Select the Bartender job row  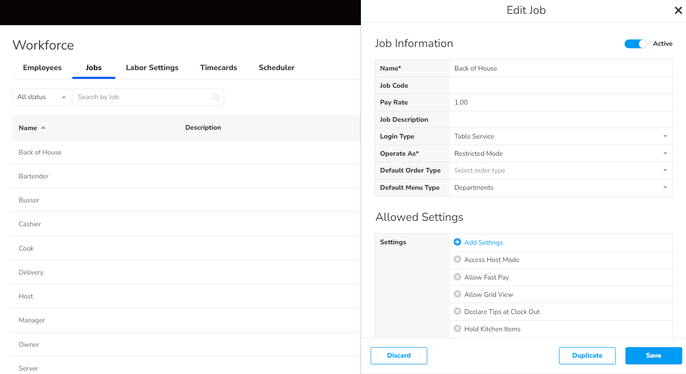coord(34,176)
